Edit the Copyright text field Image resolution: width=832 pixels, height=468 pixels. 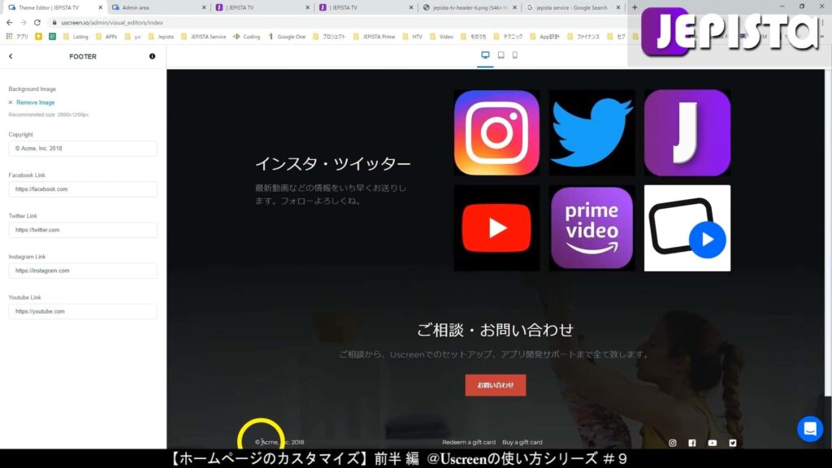83,149
